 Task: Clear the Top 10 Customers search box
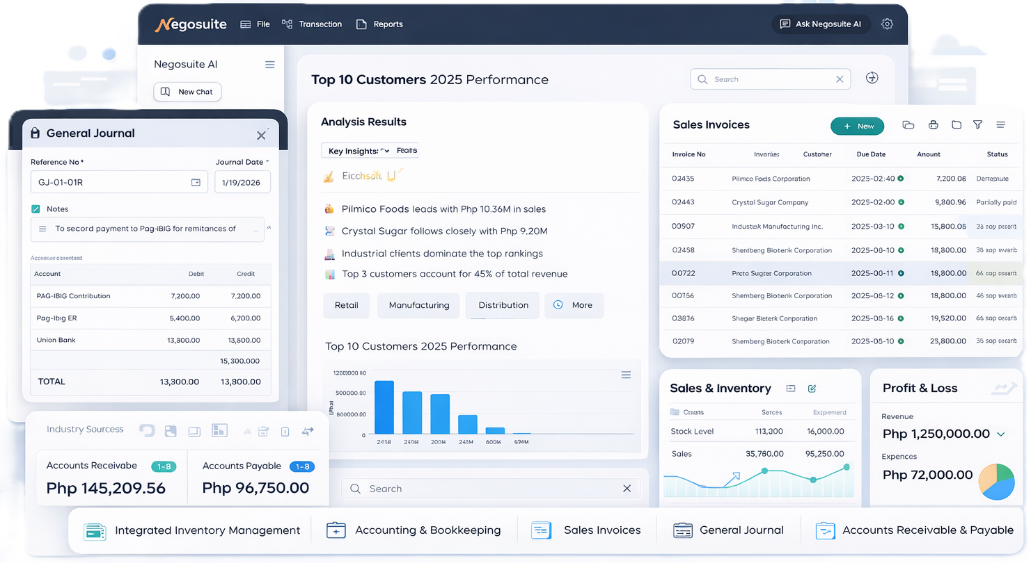click(840, 79)
